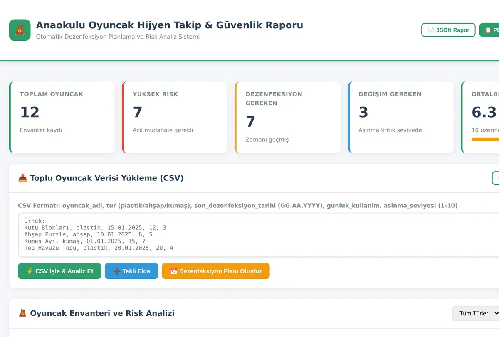Click the 'Toplu Oyuncak Verisi Yükleme (CSV)' heading

coord(107,178)
